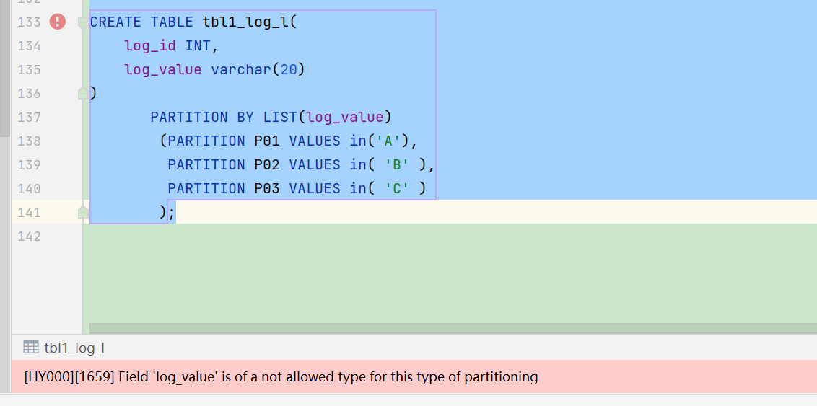Toggle the fold marker on line 136

point(83,93)
